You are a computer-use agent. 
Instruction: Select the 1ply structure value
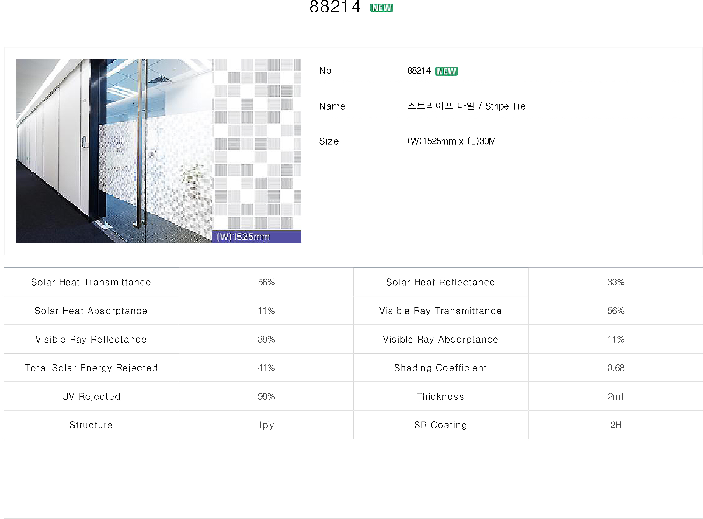266,425
